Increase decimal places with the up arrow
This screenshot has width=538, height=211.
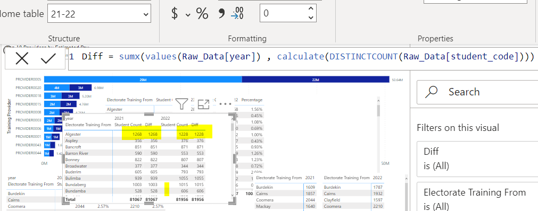point(311,9)
